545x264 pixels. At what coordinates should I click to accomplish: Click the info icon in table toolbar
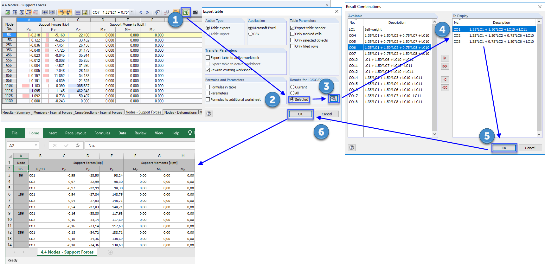click(x=167, y=12)
